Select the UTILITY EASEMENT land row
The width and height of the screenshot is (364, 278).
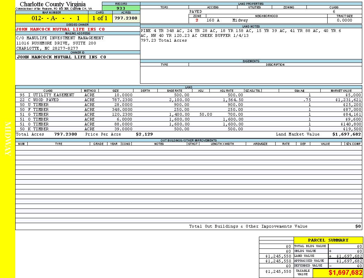click(54, 95)
